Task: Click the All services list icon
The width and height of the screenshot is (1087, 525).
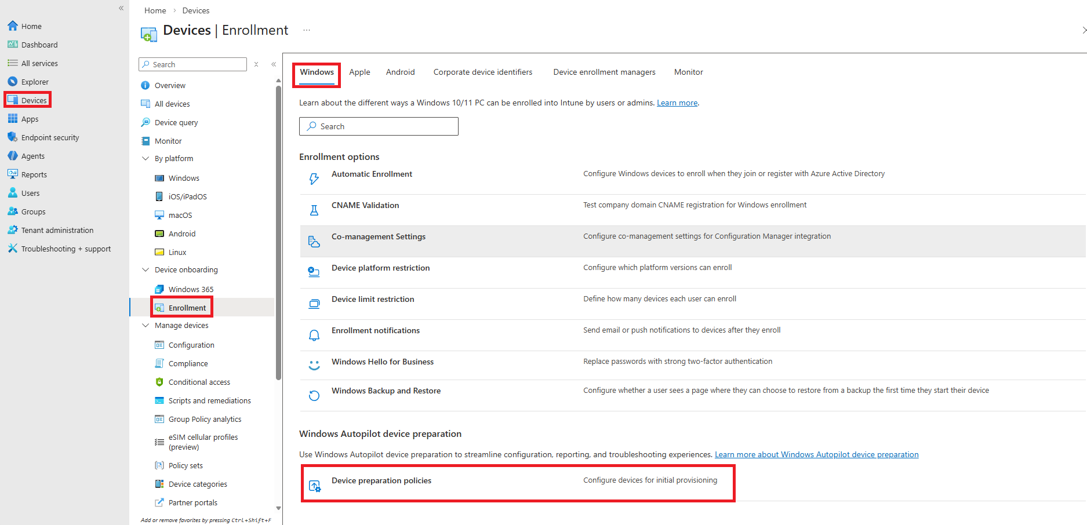Action: coord(13,63)
